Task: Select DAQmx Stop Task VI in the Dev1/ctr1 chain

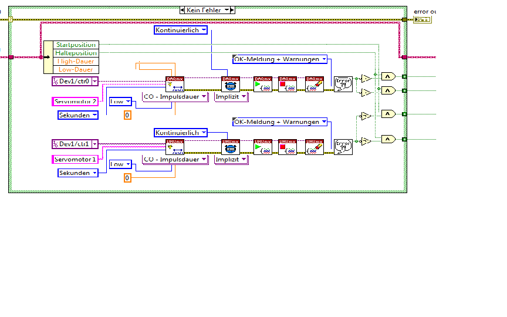Action: point(288,147)
